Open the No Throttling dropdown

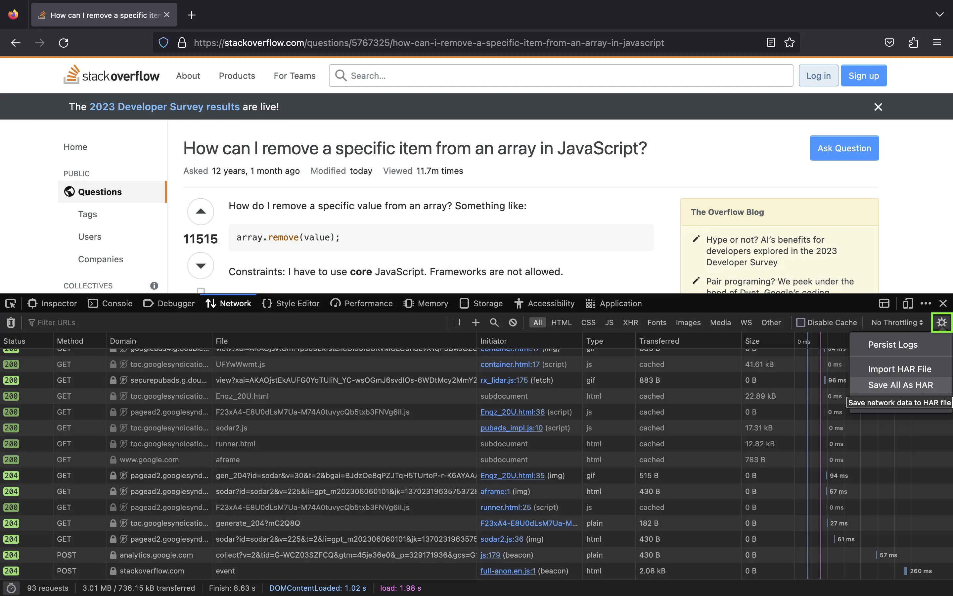[x=897, y=323]
